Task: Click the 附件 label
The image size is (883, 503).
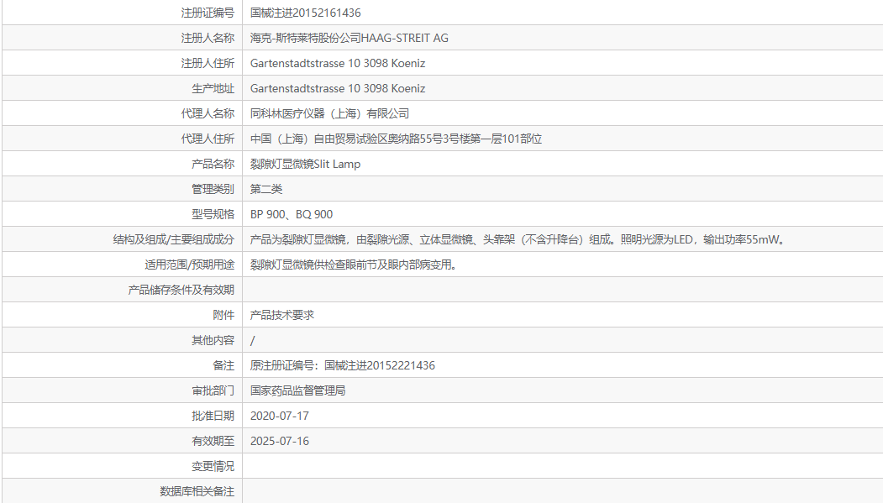Action: [x=223, y=315]
